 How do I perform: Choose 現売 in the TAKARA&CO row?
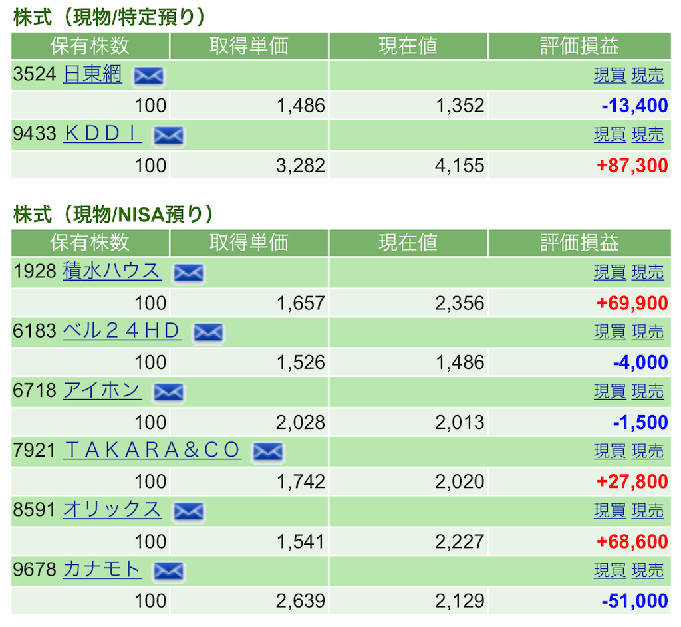pos(648,451)
